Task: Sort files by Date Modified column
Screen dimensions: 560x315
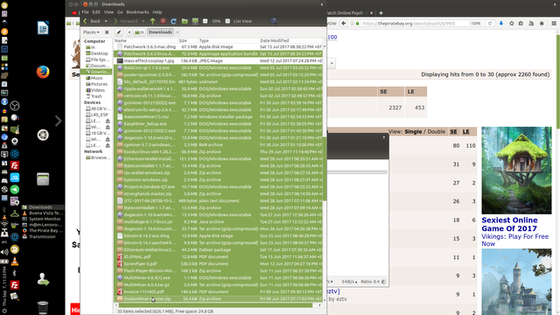Action: pyautogui.click(x=290, y=41)
